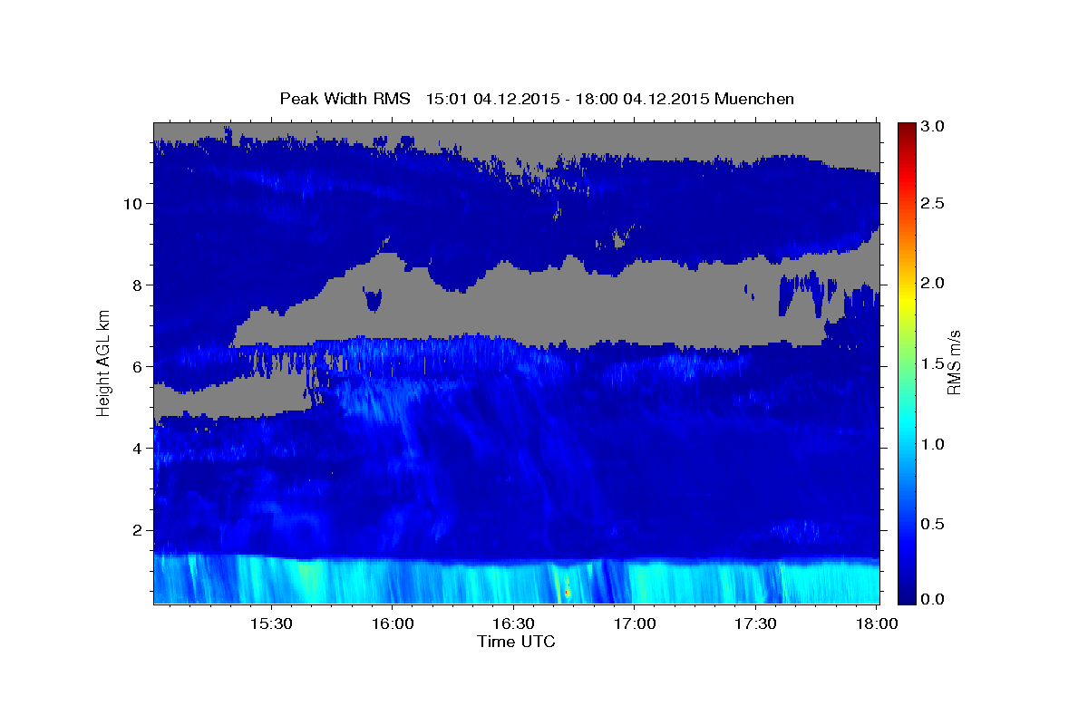This screenshot has height=725, width=1088.
Task: Click the '17:30' time axis label
Action: [756, 624]
